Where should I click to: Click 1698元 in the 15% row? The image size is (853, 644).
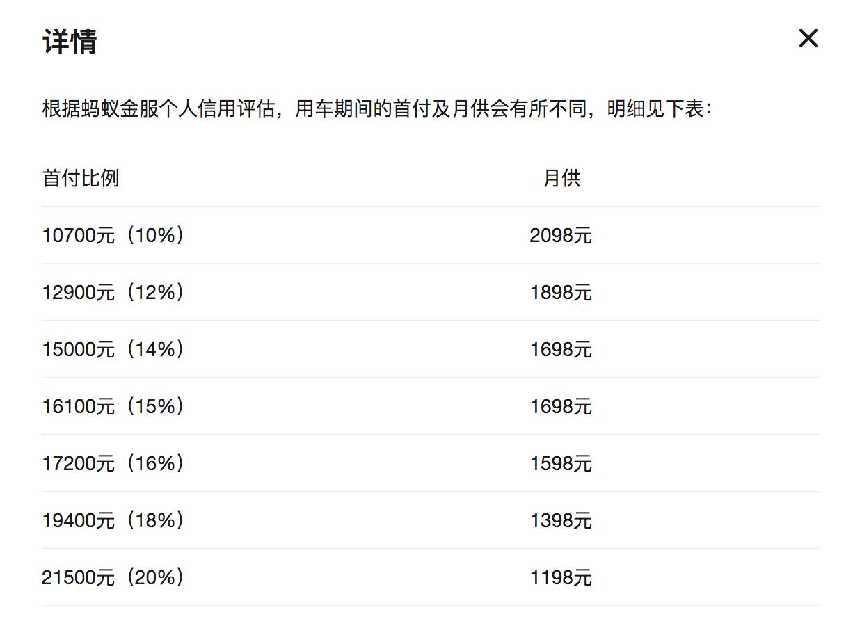pos(561,407)
